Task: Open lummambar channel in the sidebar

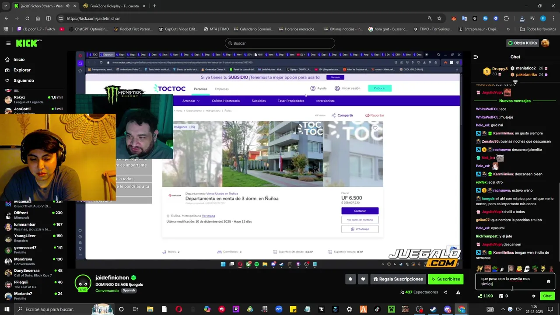Action: [33, 227]
